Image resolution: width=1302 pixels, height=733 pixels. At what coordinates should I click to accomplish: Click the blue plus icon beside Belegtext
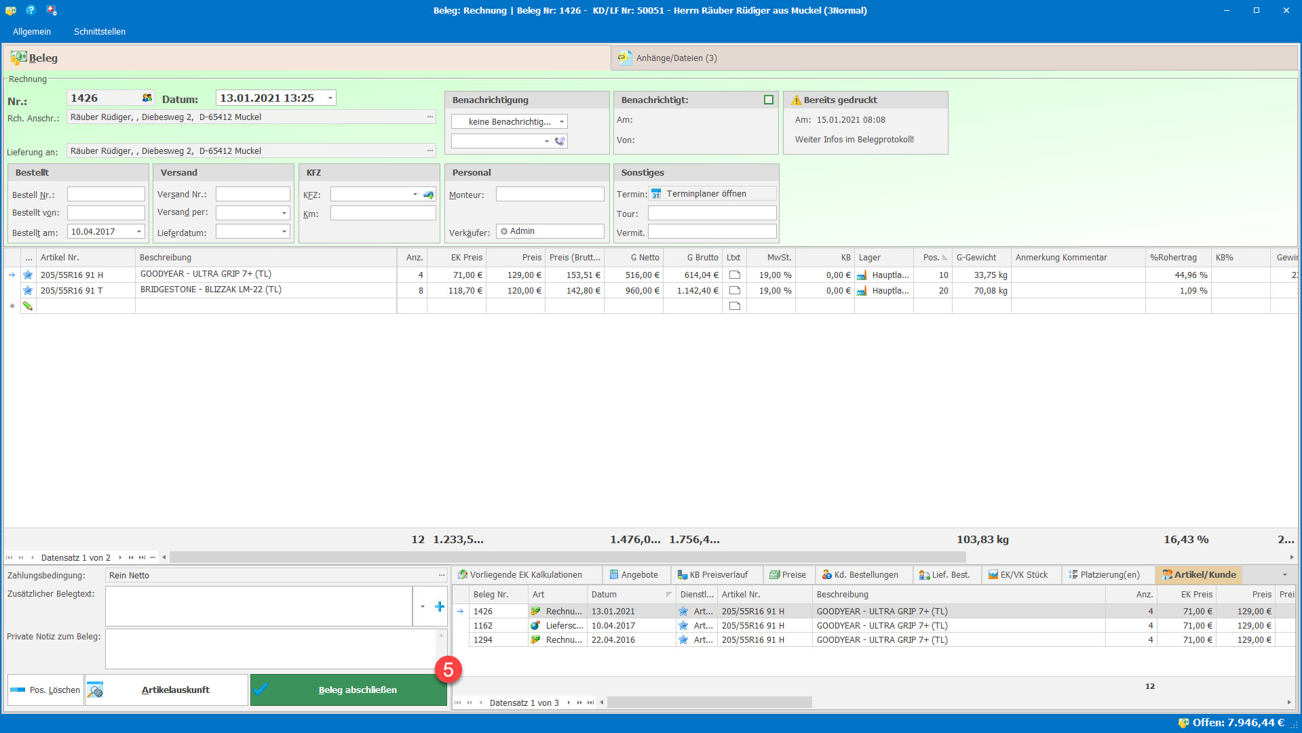tap(440, 607)
